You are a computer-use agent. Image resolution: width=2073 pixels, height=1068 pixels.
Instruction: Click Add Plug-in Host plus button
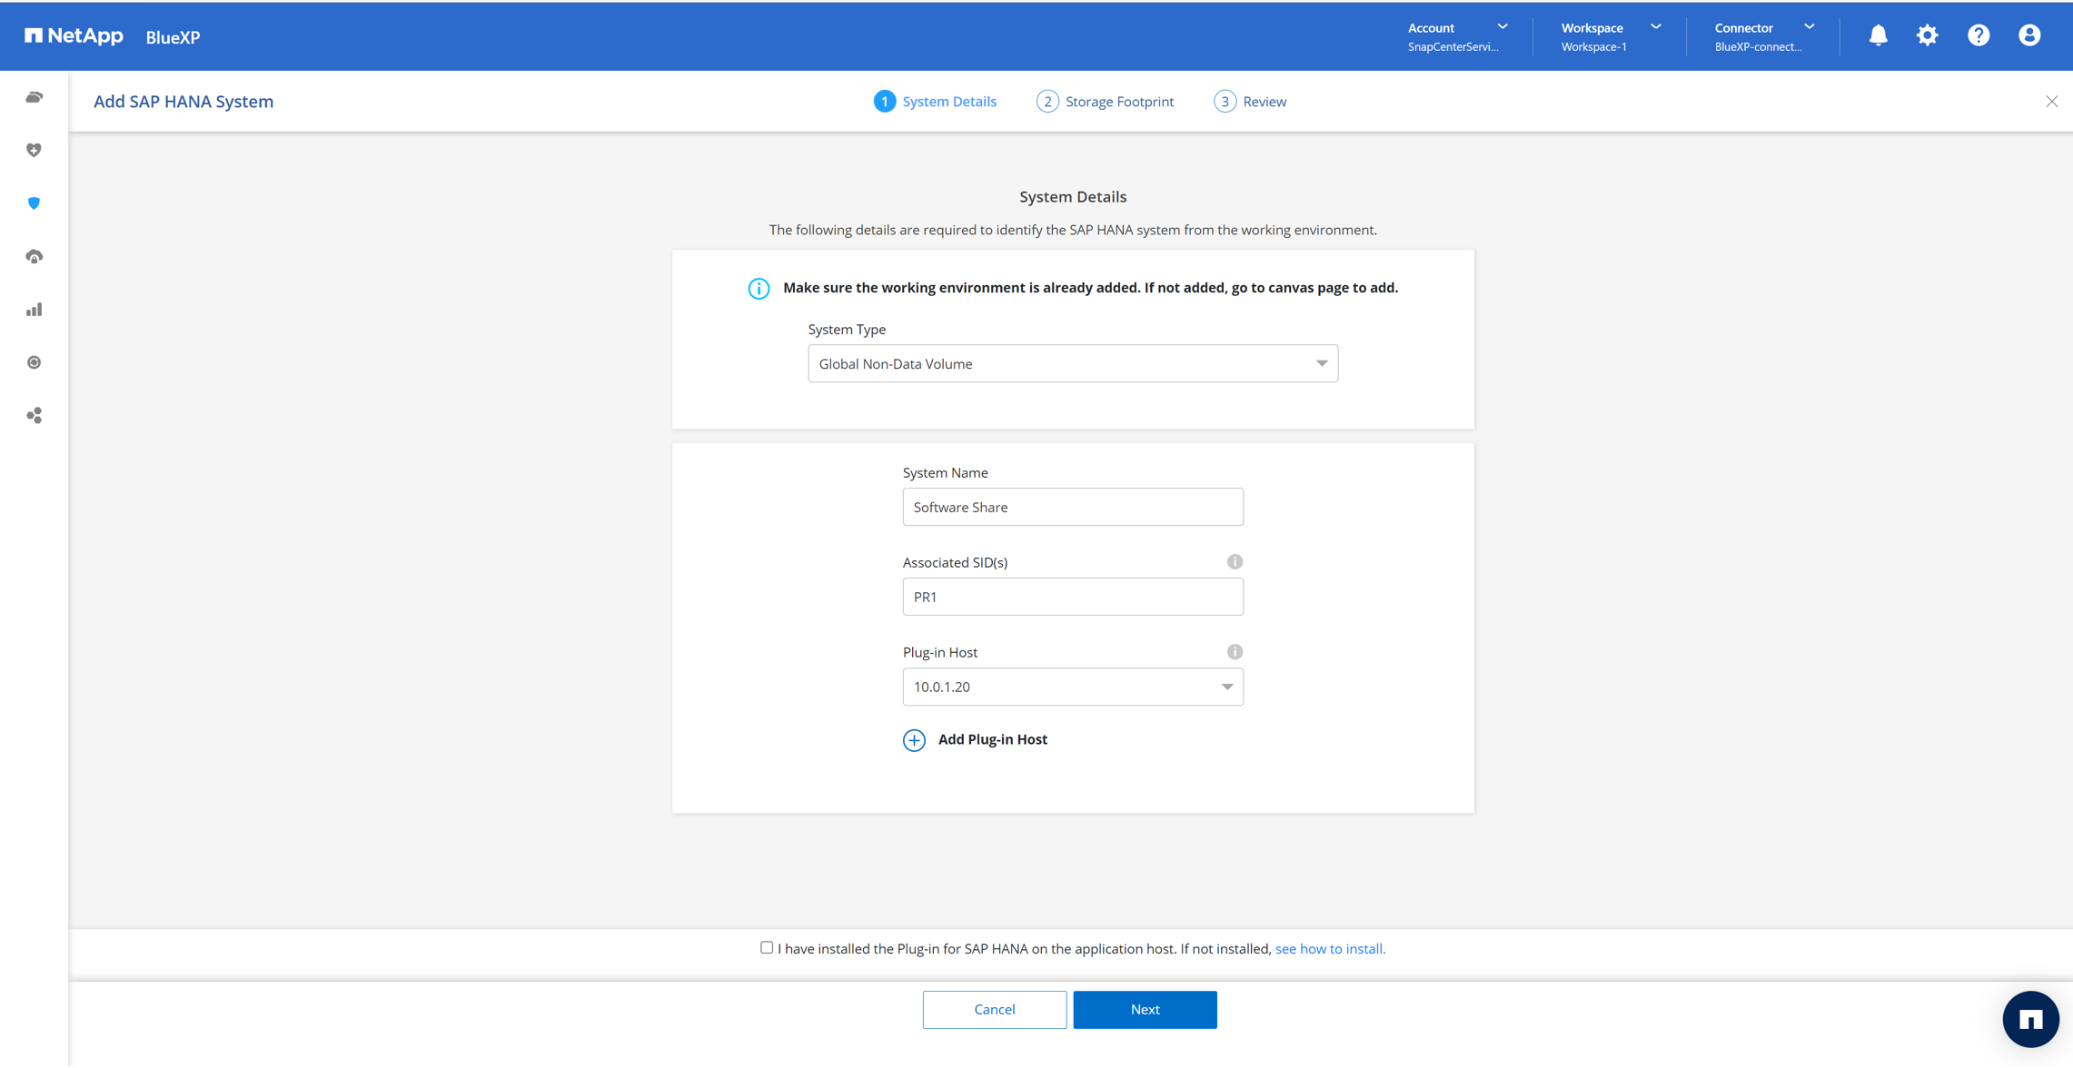point(914,740)
